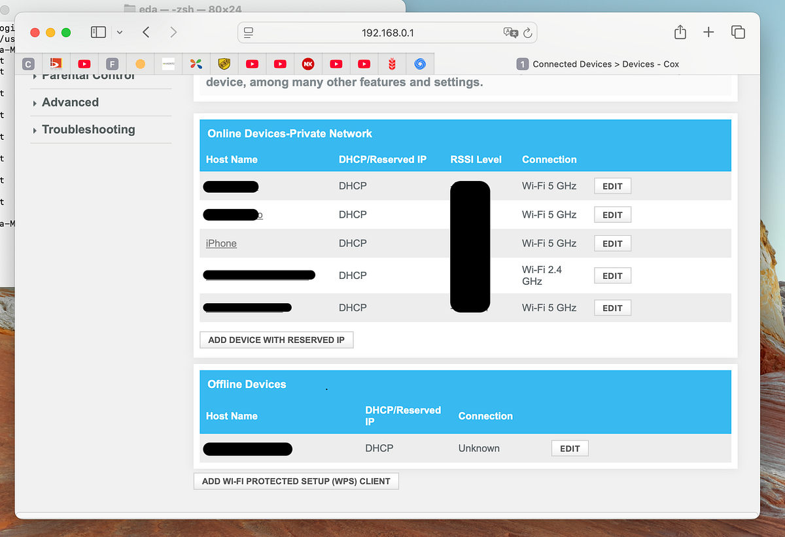The width and height of the screenshot is (785, 537).
Task: Go back with the back arrow
Action: (x=146, y=32)
